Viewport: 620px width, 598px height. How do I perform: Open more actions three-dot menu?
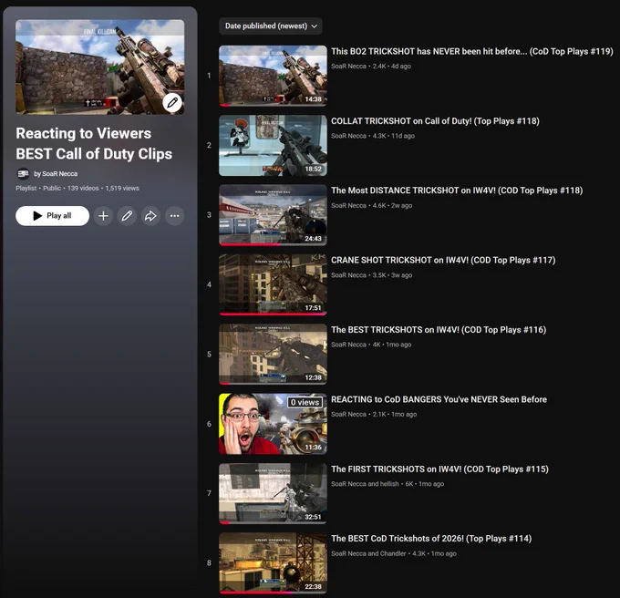174,216
